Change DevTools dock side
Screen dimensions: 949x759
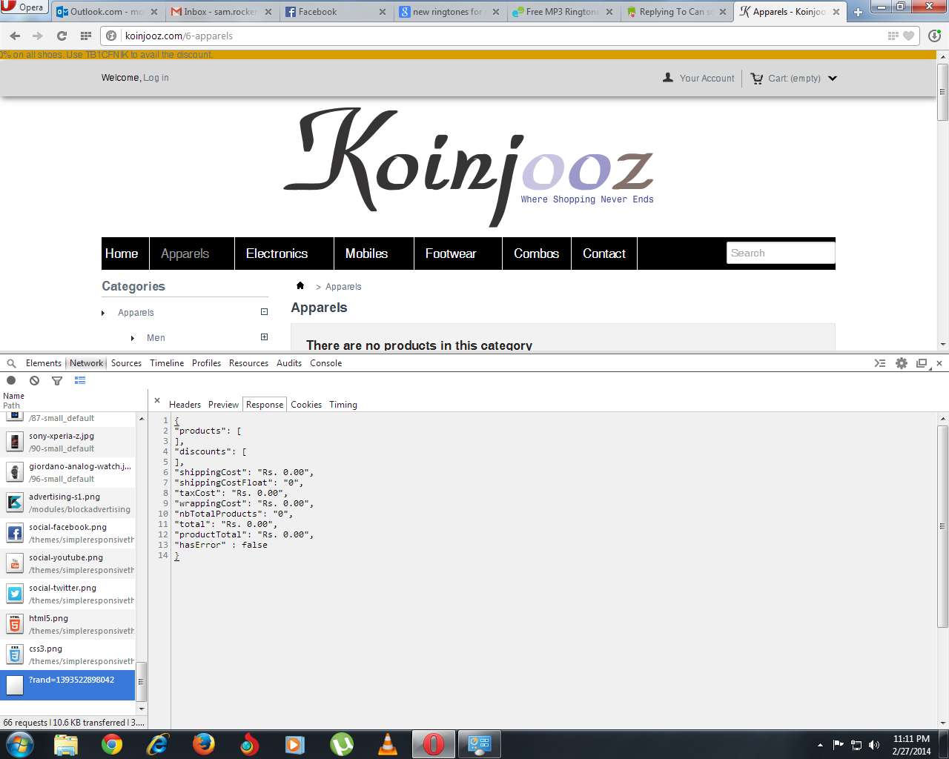click(x=922, y=363)
